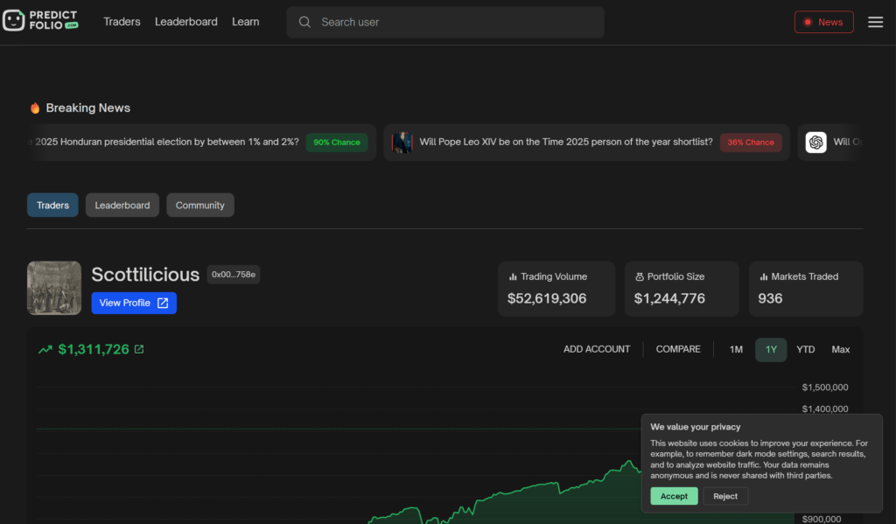
Task: Show the Max time range
Action: pos(840,349)
